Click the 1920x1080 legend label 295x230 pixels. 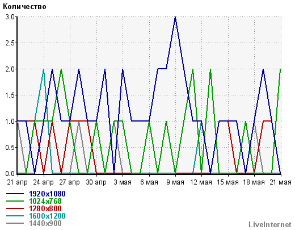tap(47, 194)
